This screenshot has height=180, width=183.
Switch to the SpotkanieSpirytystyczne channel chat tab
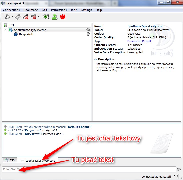tap(38, 160)
